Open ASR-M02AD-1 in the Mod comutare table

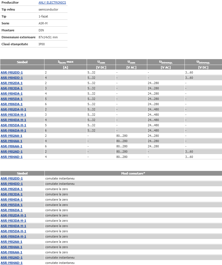pos(12,258)
